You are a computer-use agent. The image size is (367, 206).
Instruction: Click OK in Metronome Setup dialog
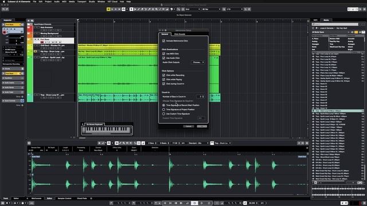(x=202, y=126)
